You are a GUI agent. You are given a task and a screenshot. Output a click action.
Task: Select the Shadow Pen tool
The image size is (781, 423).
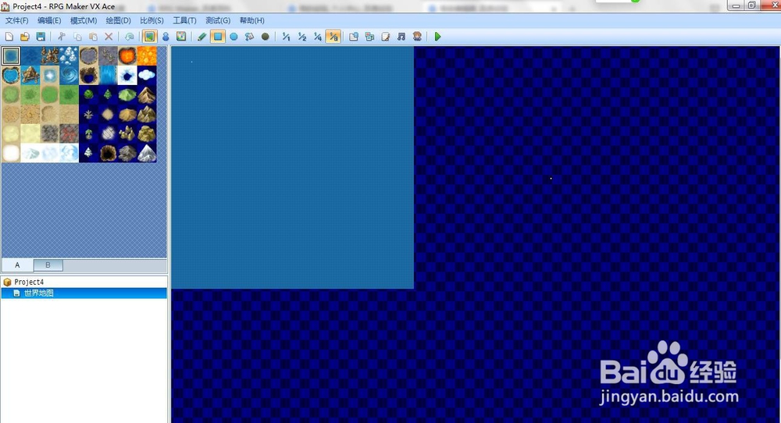(266, 37)
